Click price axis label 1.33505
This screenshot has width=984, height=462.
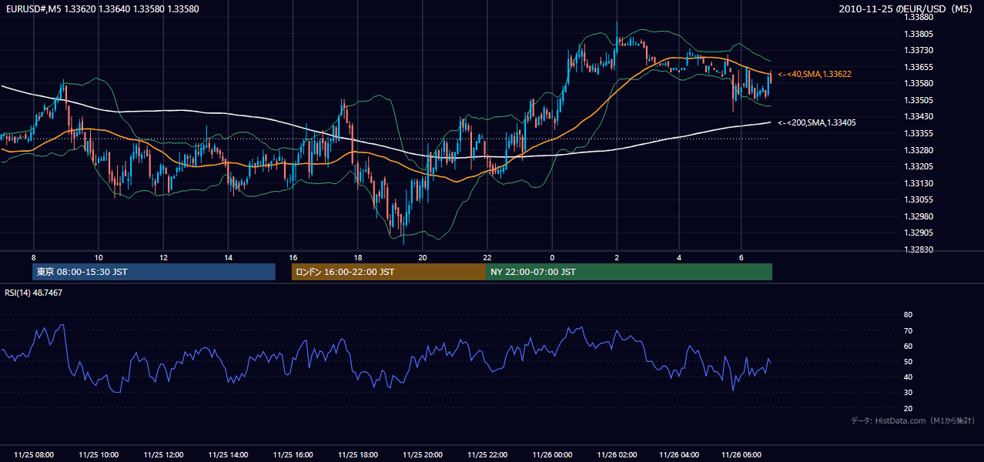coord(919,100)
